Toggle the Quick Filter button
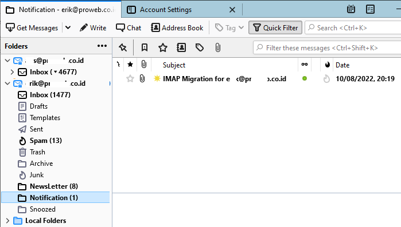 275,28
